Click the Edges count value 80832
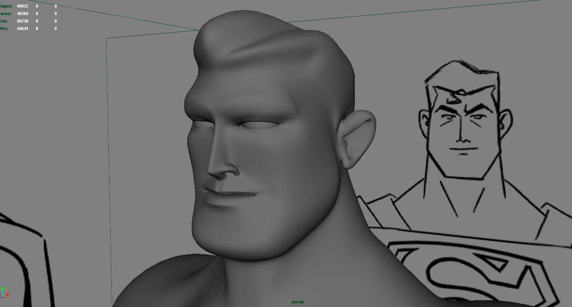 23,6
